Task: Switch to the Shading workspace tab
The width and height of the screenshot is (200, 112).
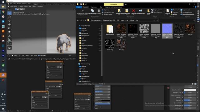Action: 72,4
